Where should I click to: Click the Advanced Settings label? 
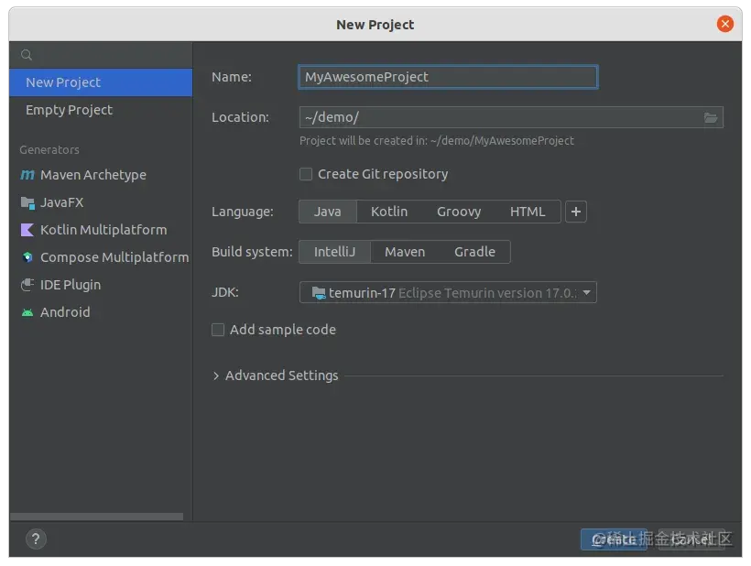(x=282, y=376)
